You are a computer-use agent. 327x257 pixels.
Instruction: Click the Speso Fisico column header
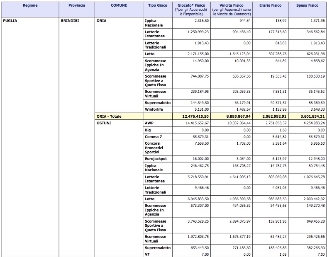coord(307,5)
